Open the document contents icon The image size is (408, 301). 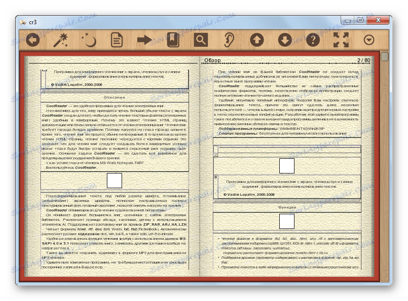pos(116,40)
